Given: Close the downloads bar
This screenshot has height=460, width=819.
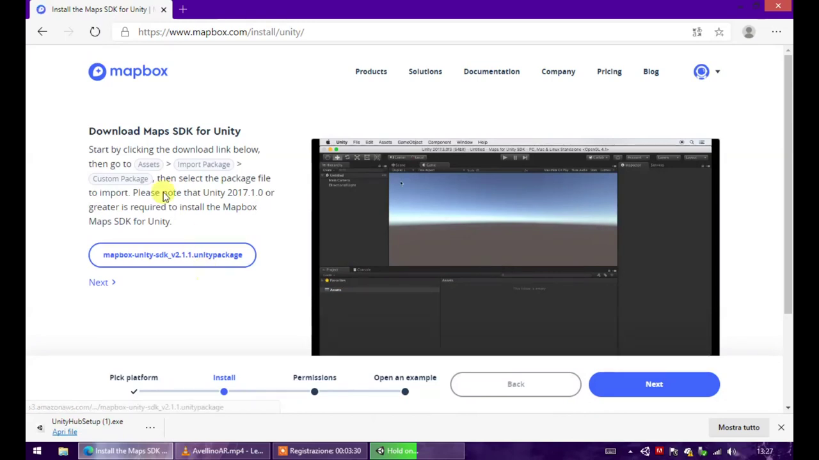Looking at the screenshot, I should coord(781,427).
